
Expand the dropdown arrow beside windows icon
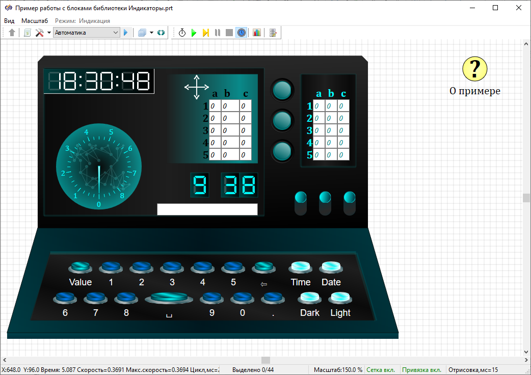(x=151, y=33)
